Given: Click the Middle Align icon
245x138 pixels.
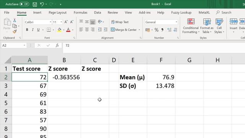Looking at the screenshot, I should pyautogui.click(x=87, y=22).
